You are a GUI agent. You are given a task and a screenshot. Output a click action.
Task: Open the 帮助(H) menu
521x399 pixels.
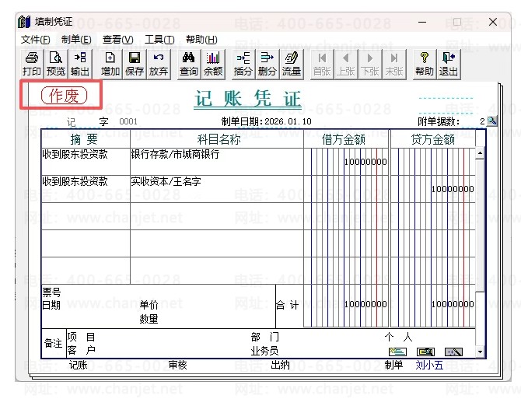tap(201, 40)
